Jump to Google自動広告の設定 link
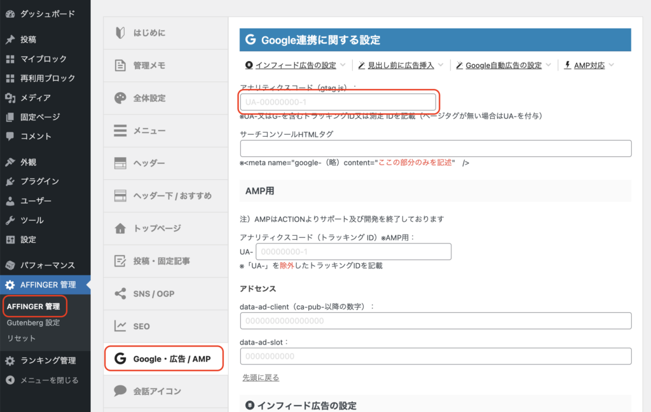651x412 pixels. tap(504, 65)
